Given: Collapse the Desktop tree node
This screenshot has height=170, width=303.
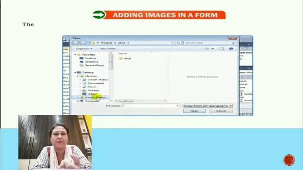Looking at the screenshot, I should point(75,72).
